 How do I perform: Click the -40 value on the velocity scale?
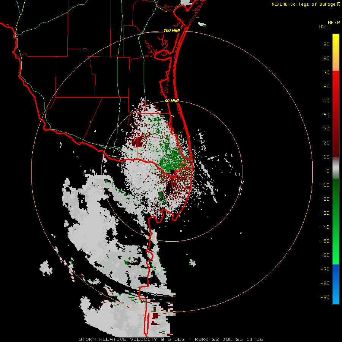pyautogui.click(x=325, y=227)
